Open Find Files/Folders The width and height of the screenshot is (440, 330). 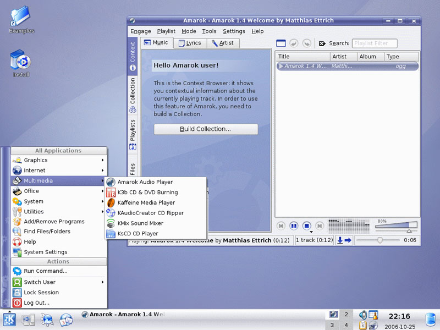point(59,232)
